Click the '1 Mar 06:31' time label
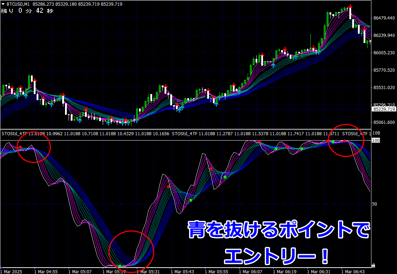This screenshot has height=274, width=397. click(319, 272)
